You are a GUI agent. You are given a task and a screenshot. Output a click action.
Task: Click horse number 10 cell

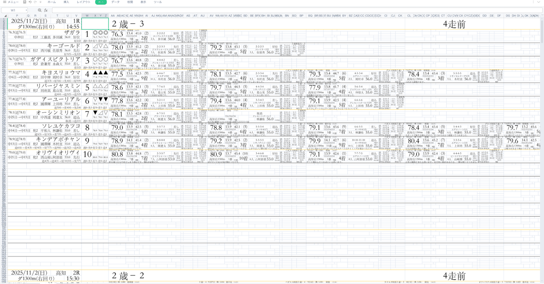tap(87, 154)
